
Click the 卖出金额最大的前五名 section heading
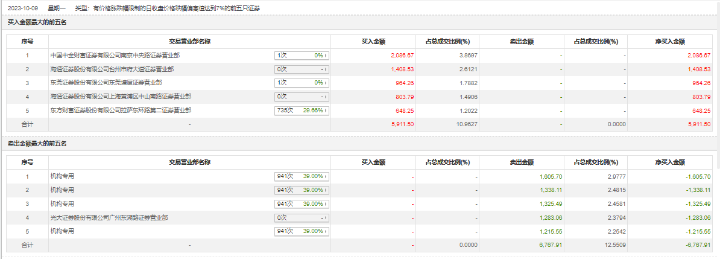point(37,144)
